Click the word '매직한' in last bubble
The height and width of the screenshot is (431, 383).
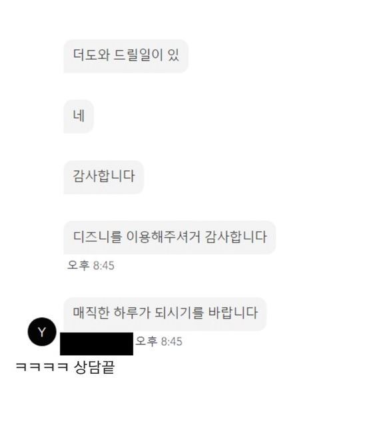(x=91, y=313)
